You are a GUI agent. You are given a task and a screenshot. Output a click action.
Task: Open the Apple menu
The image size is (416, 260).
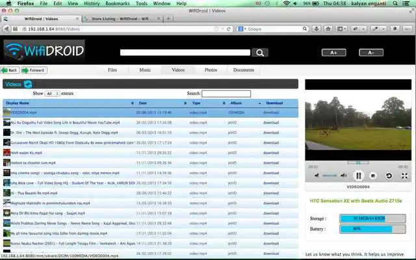point(8,3)
